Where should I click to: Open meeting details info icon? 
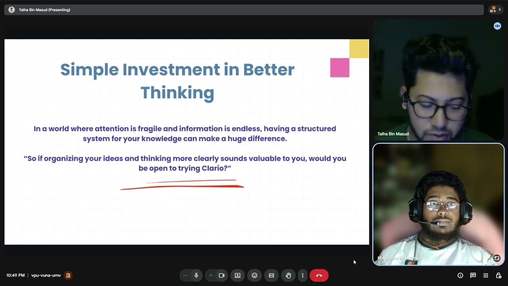(460, 275)
